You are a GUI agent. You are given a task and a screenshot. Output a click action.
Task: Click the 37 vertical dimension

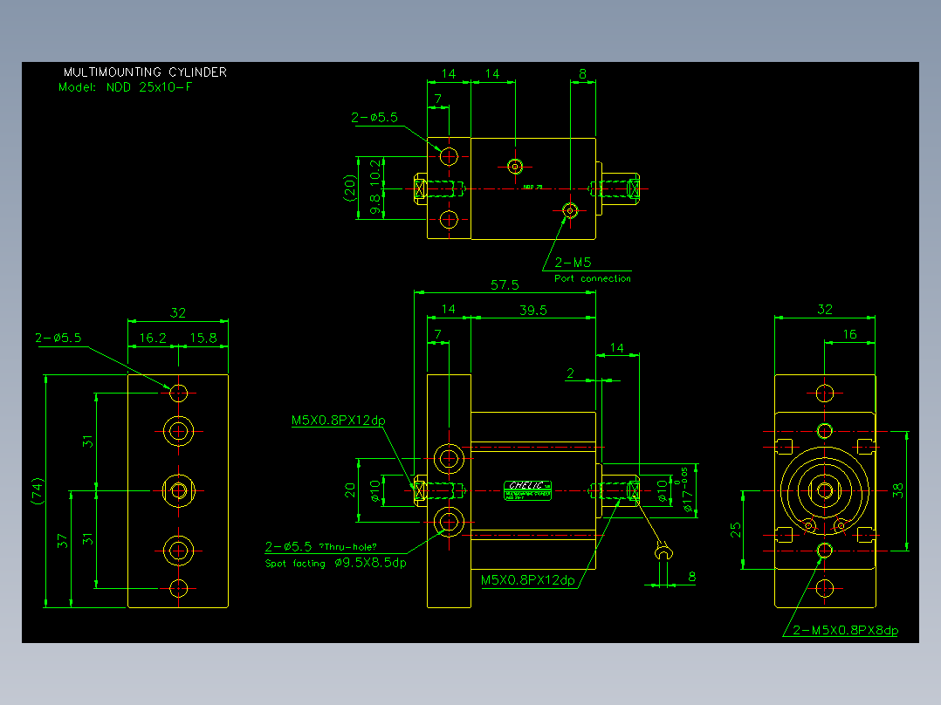pyautogui.click(x=63, y=541)
